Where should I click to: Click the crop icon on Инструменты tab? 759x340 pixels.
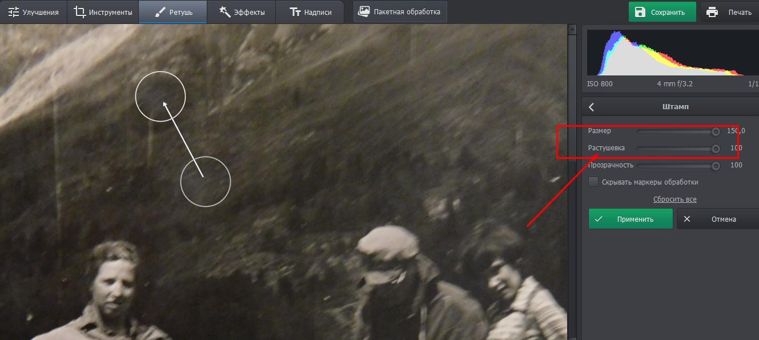click(80, 12)
